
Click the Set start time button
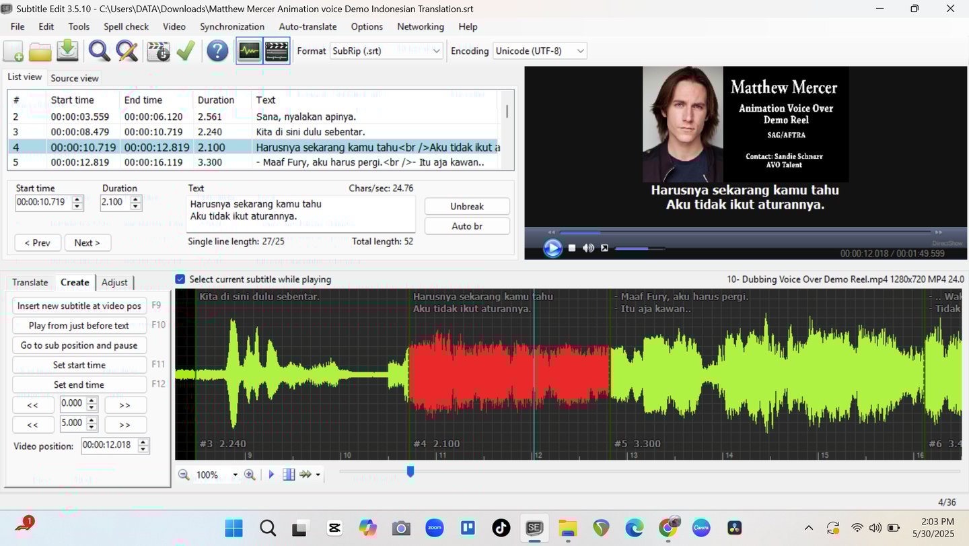[79, 365]
